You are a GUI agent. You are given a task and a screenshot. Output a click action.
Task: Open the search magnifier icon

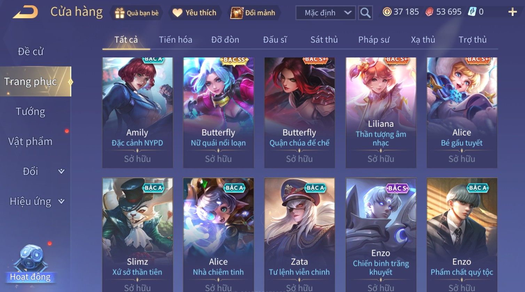tap(365, 13)
